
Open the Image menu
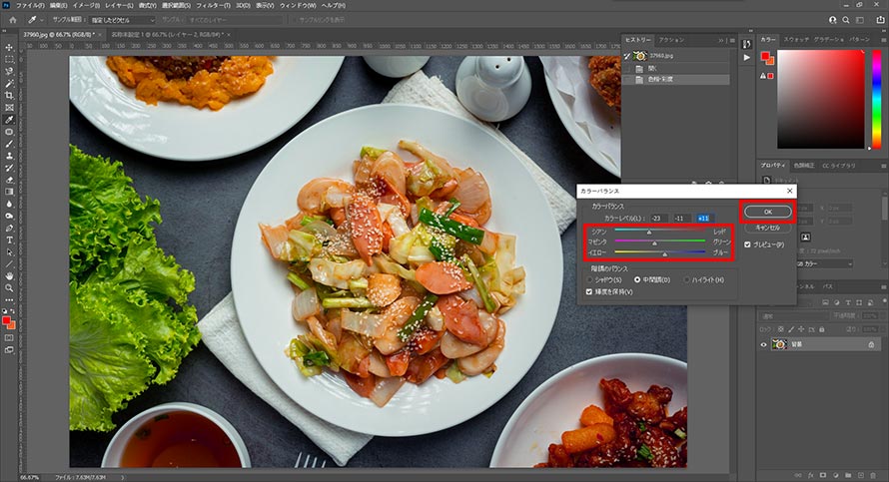click(86, 5)
